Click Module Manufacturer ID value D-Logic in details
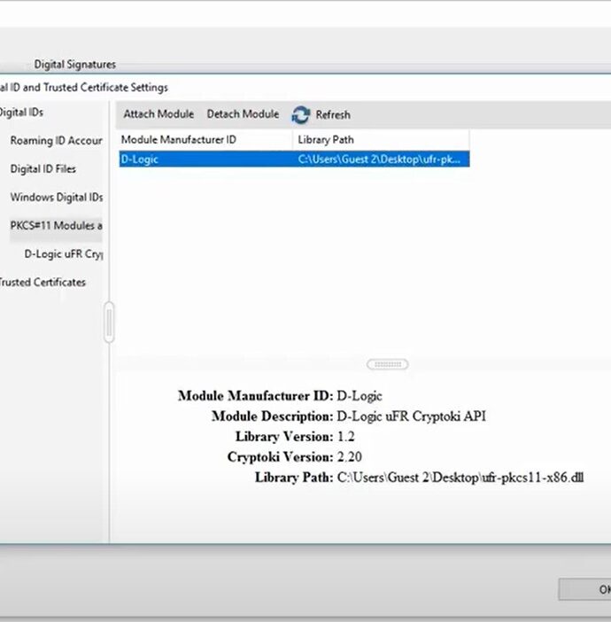 [x=360, y=396]
